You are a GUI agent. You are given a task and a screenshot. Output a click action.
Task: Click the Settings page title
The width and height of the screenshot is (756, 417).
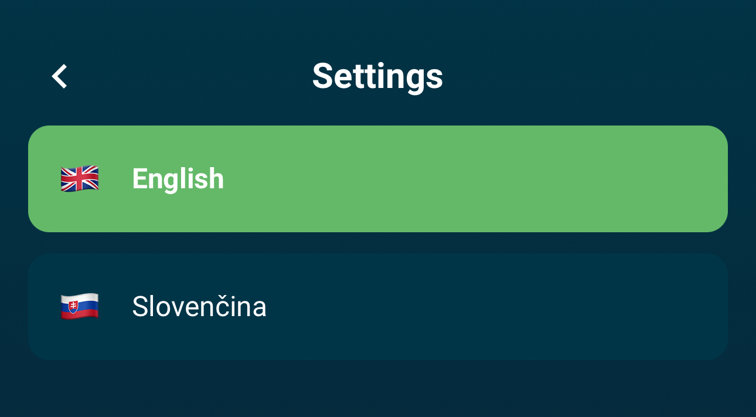coord(377,76)
